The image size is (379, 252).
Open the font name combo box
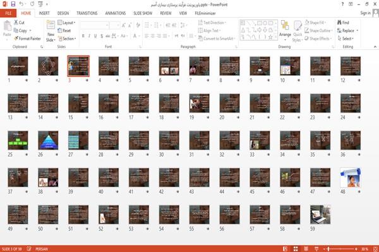tap(94, 25)
